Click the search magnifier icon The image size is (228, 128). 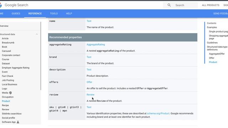click(169, 5)
